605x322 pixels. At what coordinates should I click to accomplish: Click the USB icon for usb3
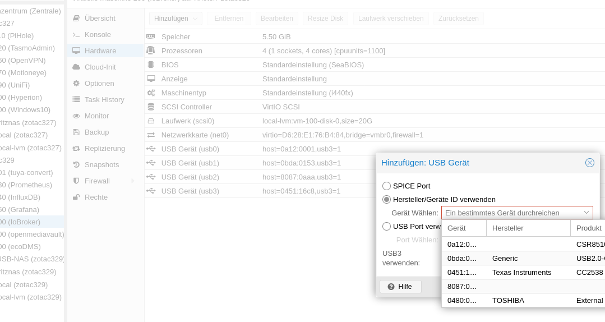(151, 191)
